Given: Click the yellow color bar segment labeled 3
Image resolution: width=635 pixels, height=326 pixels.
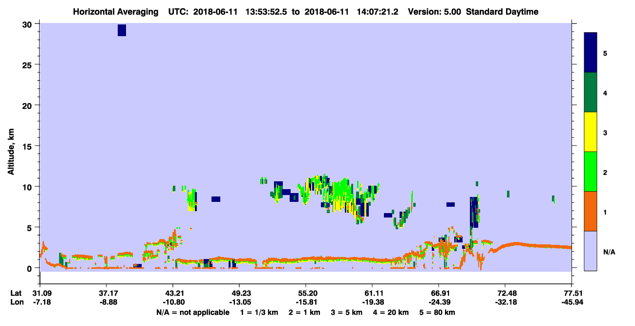Looking at the screenshot, I should [x=591, y=132].
